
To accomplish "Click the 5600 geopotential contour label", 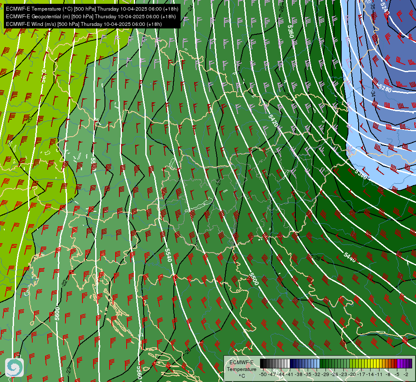I will point(57,314).
